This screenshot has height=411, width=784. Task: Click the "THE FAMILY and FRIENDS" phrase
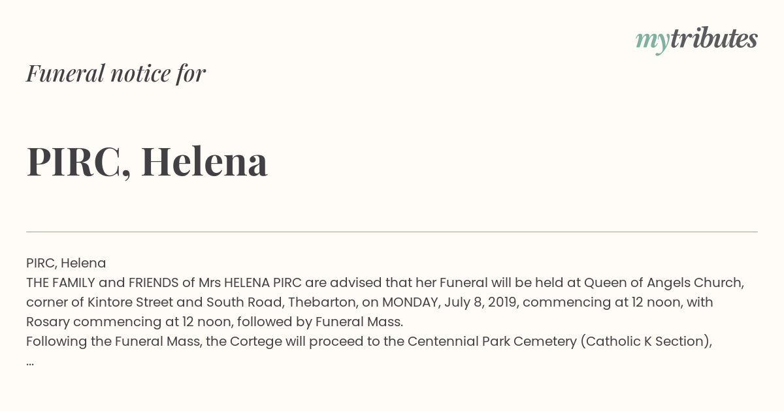[x=104, y=282]
